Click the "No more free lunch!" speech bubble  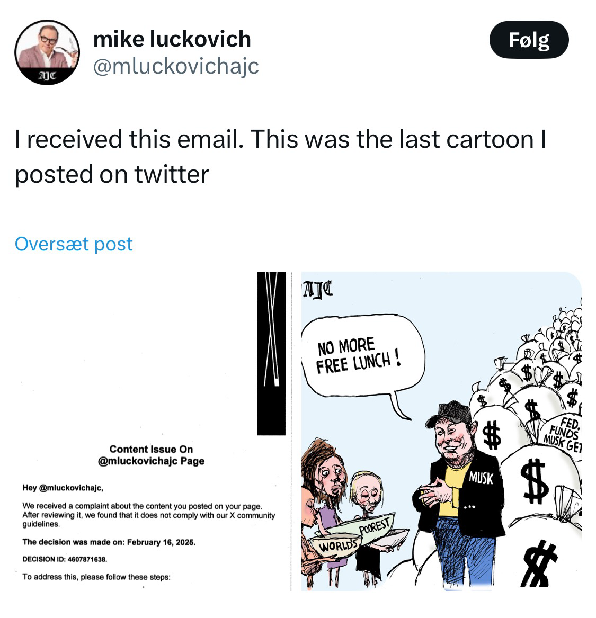pyautogui.click(x=363, y=357)
